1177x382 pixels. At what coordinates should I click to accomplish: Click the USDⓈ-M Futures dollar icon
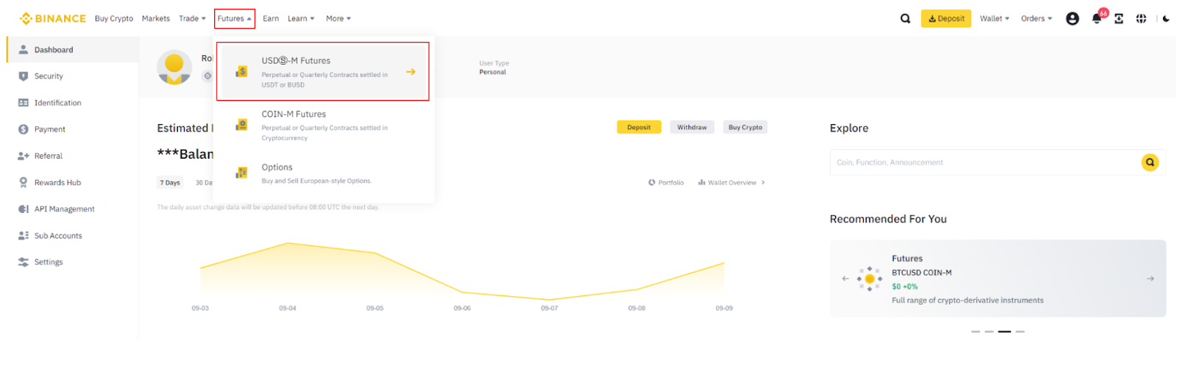[241, 71]
